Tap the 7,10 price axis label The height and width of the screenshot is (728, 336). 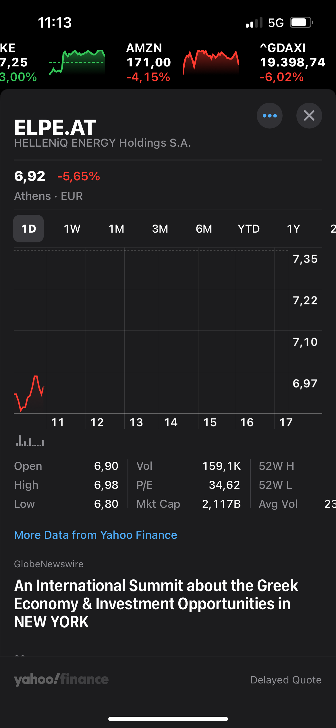(x=305, y=342)
